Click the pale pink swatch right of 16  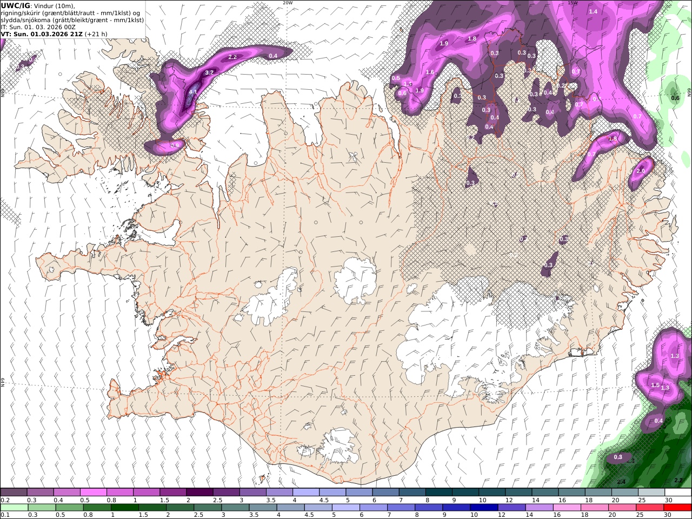tap(567, 507)
